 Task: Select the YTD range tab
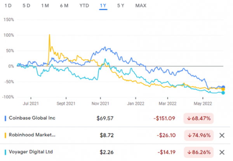point(83,5)
